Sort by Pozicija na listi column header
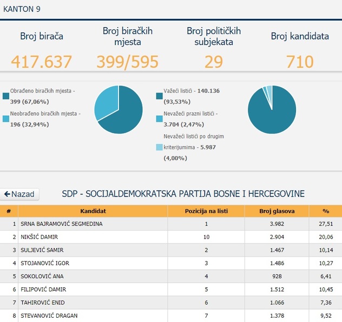 [x=206, y=211]
